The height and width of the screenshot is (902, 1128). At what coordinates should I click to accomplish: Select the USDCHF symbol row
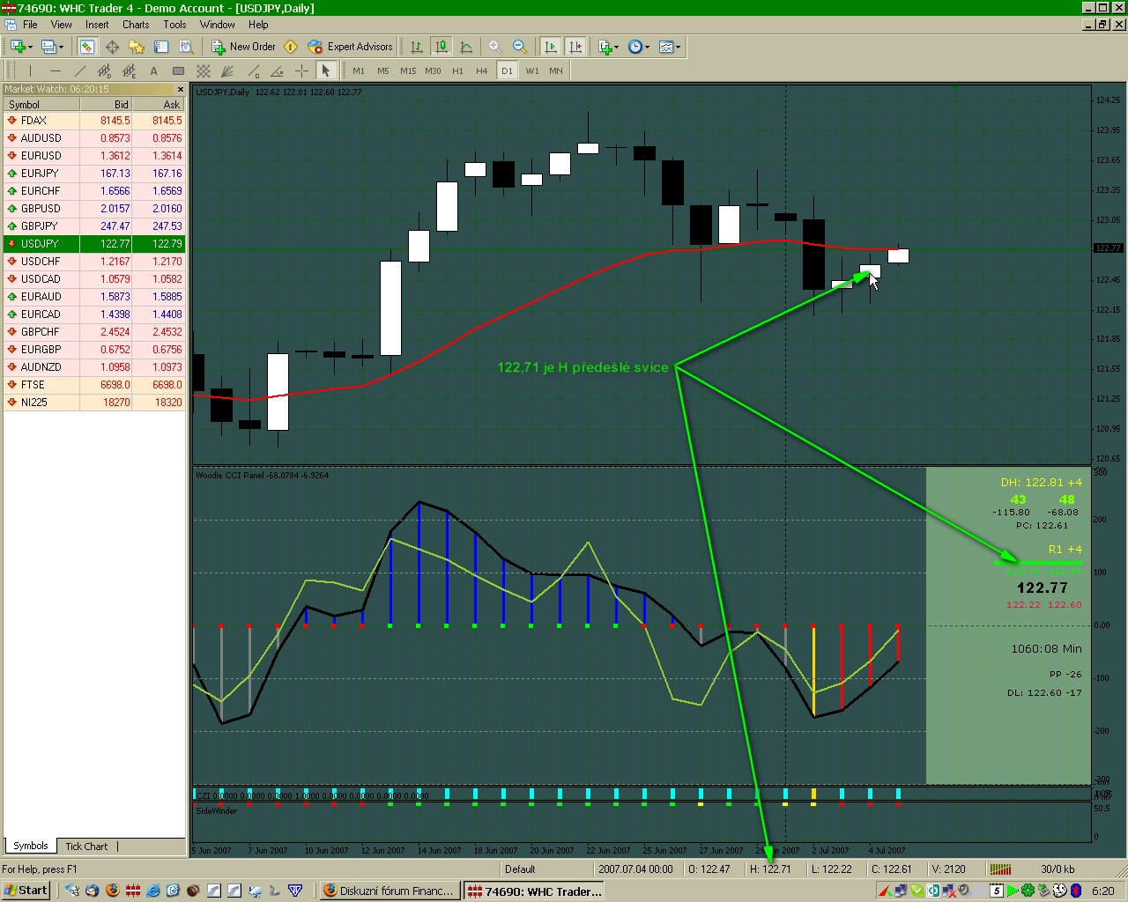coord(94,262)
